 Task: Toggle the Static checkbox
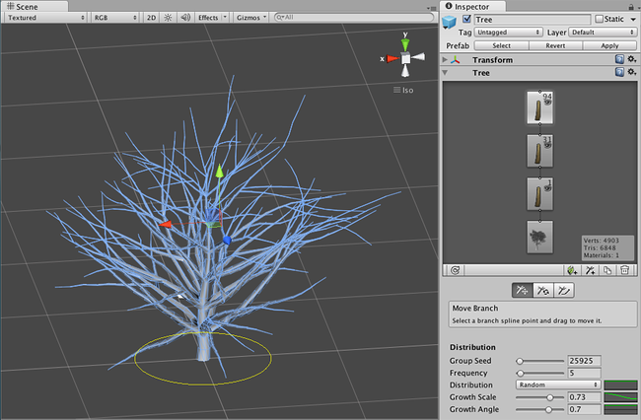[x=599, y=20]
